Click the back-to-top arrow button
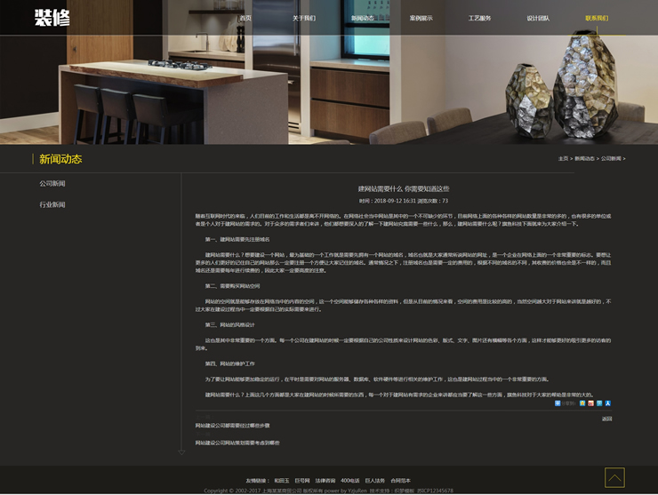658x495 pixels. (x=614, y=477)
